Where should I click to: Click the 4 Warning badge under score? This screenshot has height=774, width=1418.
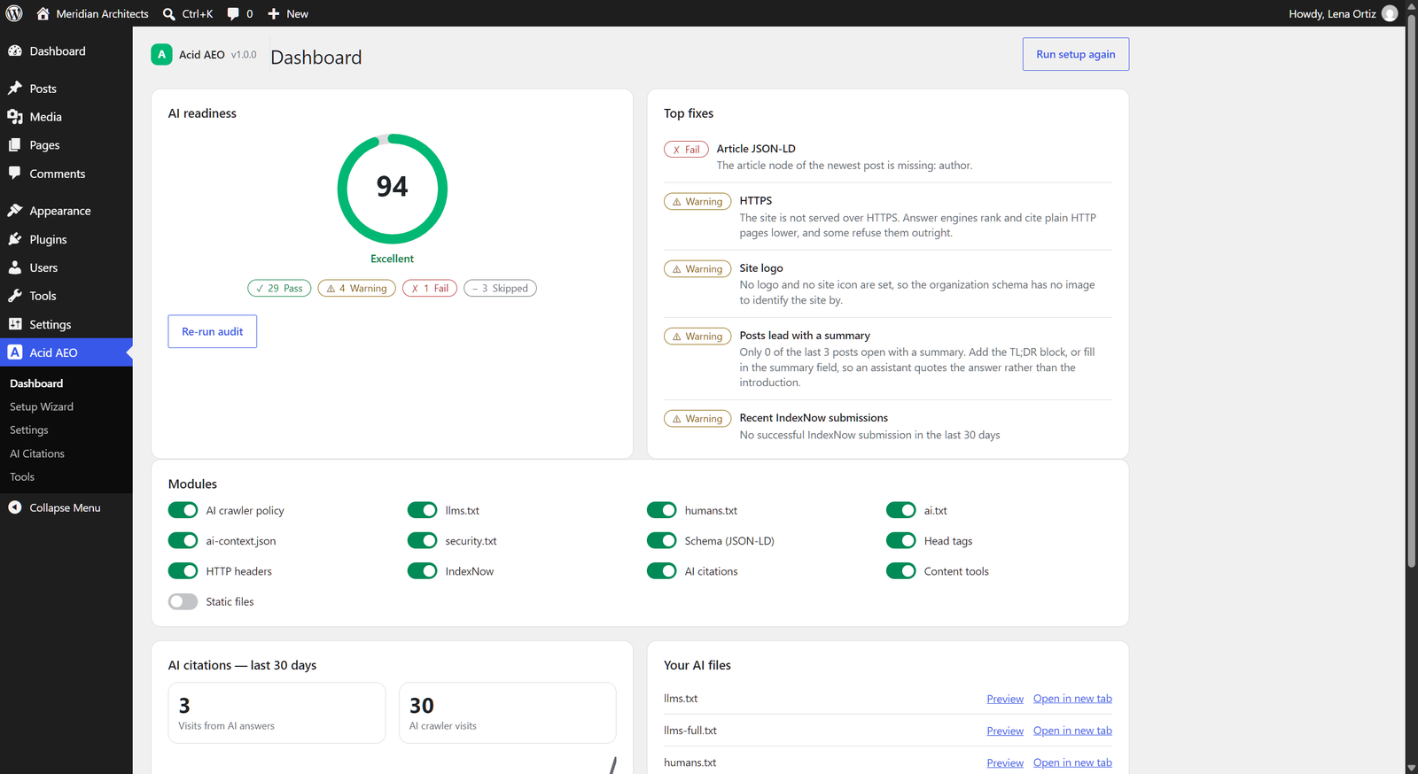click(357, 288)
